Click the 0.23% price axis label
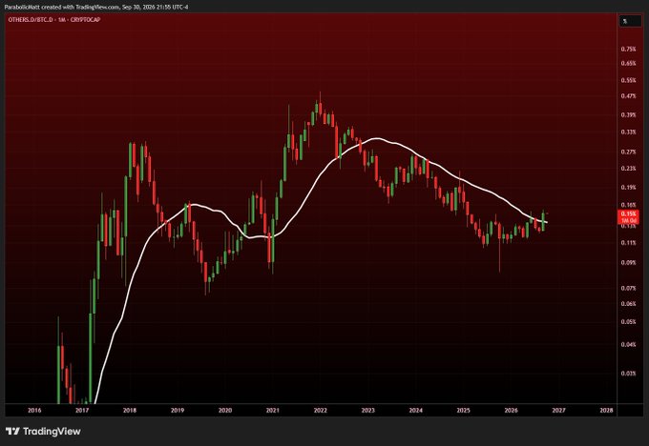This screenshot has width=649, height=446. [x=628, y=169]
